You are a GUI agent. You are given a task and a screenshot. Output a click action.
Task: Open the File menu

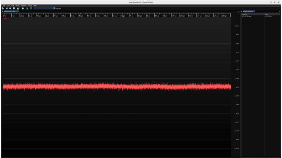[3, 6]
